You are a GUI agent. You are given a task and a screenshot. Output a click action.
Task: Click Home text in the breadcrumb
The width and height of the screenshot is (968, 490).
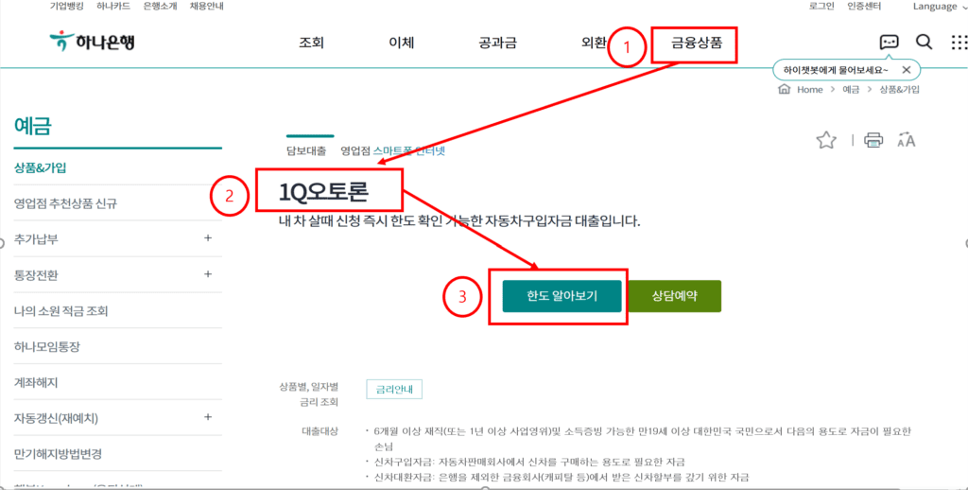[x=810, y=90]
